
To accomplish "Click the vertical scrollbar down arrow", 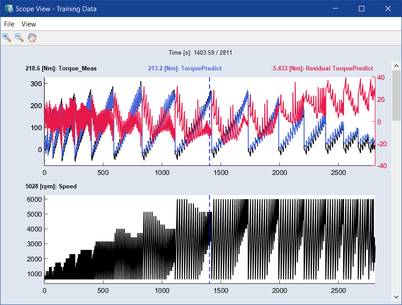I will click(395, 296).
